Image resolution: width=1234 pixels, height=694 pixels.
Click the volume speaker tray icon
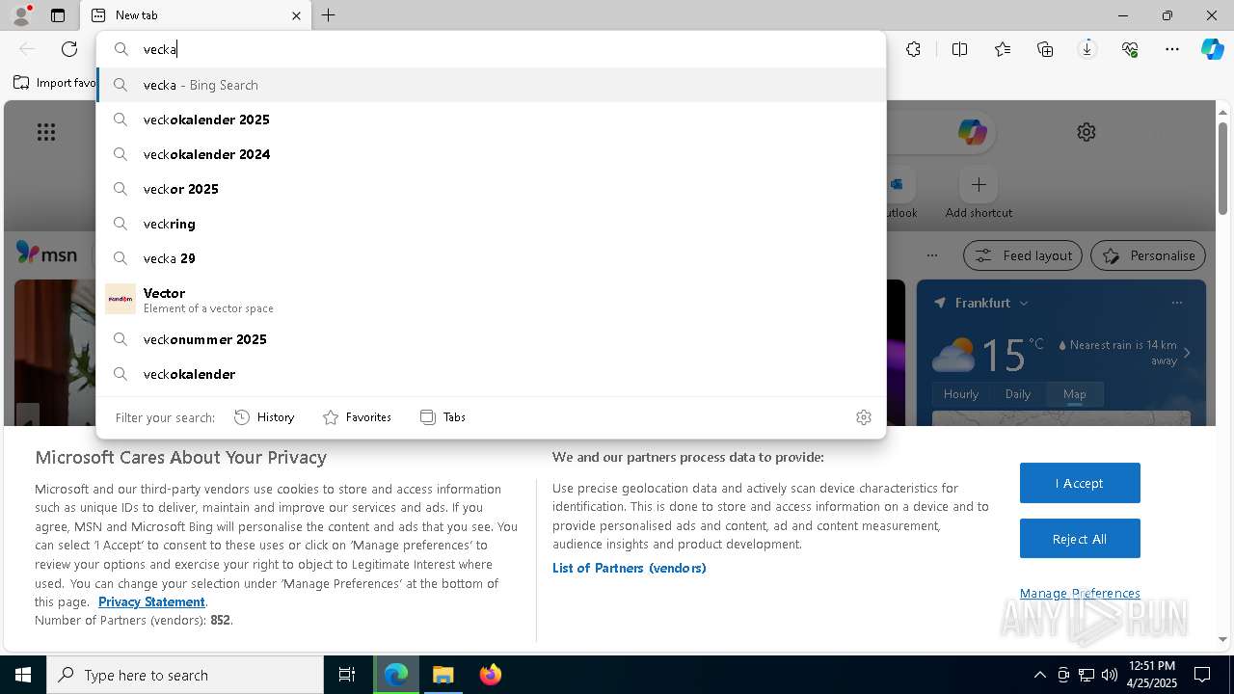[x=1110, y=675]
